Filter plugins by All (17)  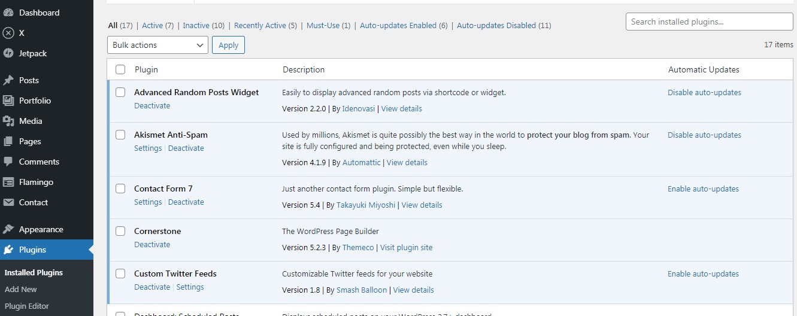tap(120, 25)
